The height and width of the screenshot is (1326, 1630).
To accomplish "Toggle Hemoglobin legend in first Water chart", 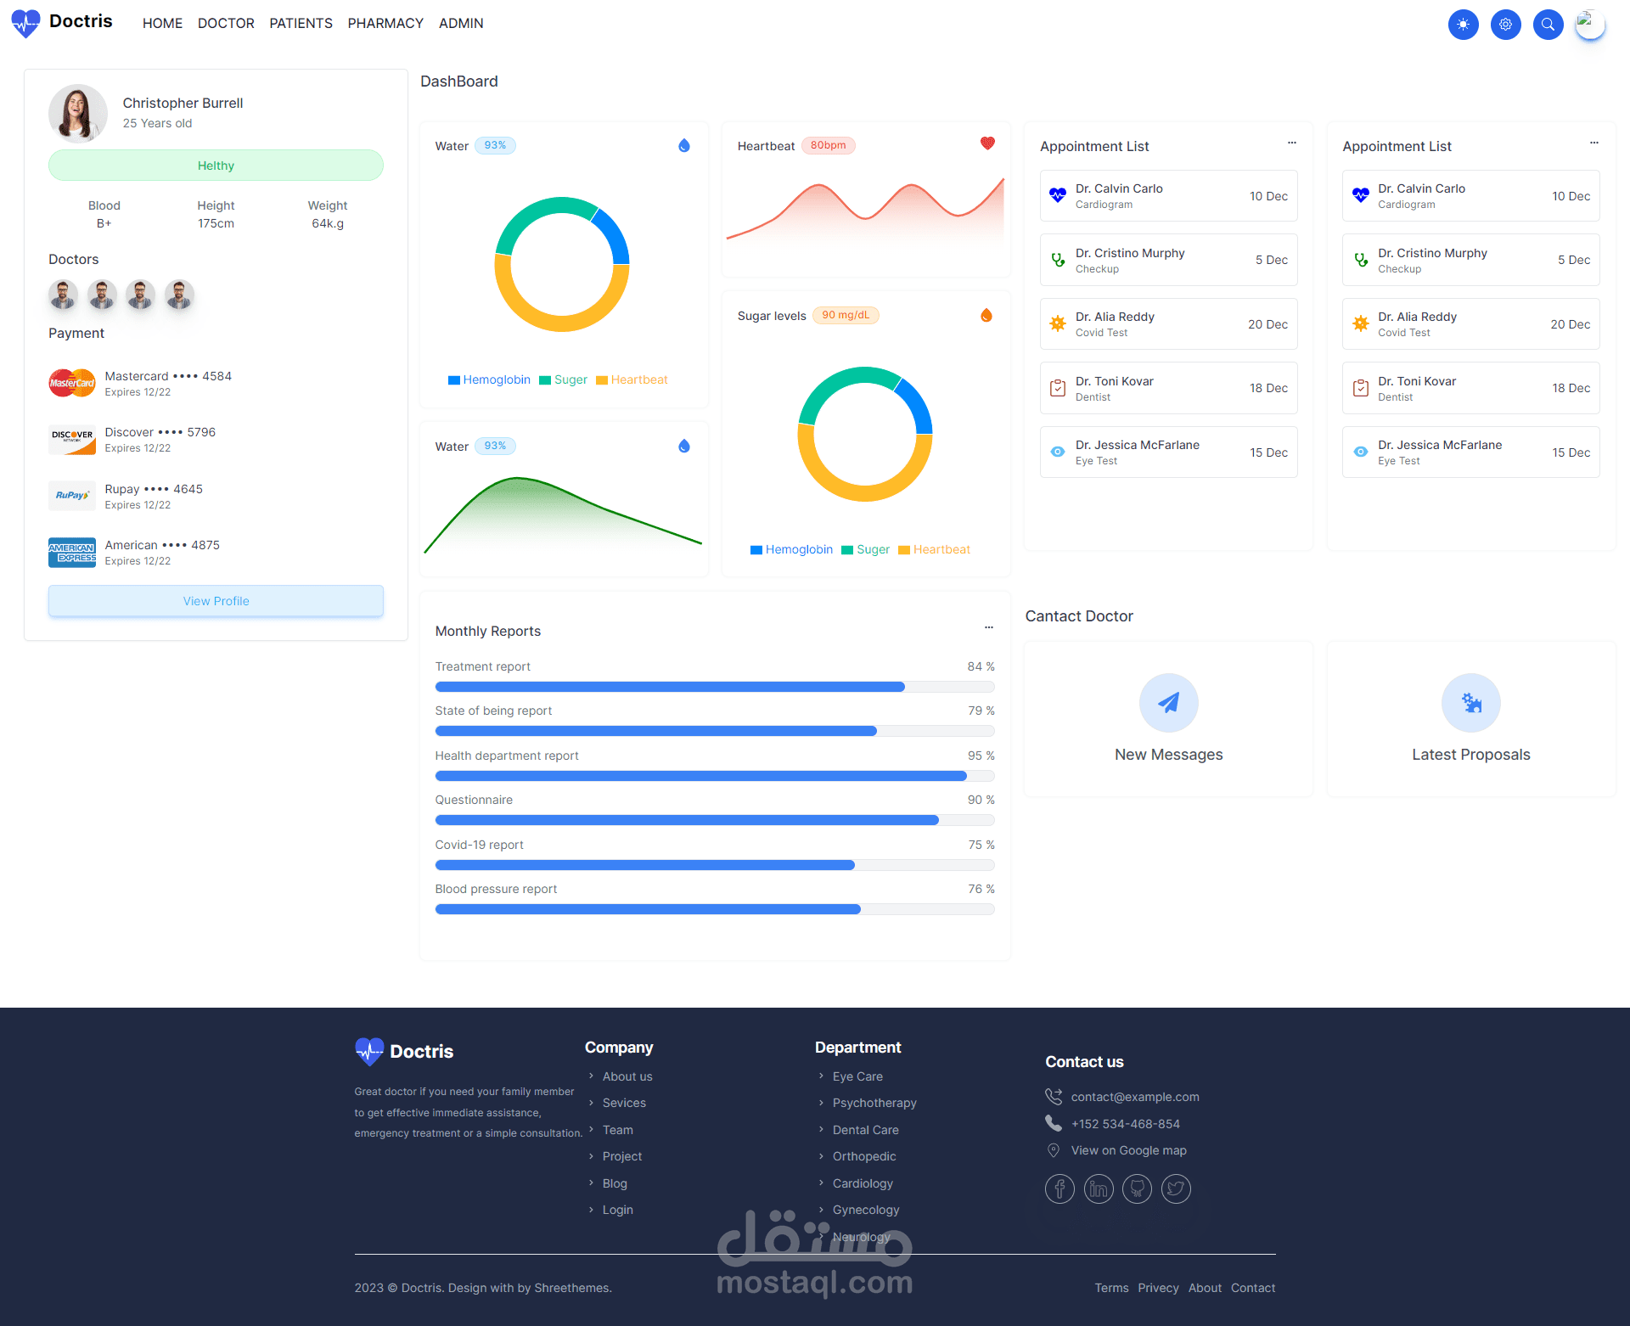I will (489, 379).
